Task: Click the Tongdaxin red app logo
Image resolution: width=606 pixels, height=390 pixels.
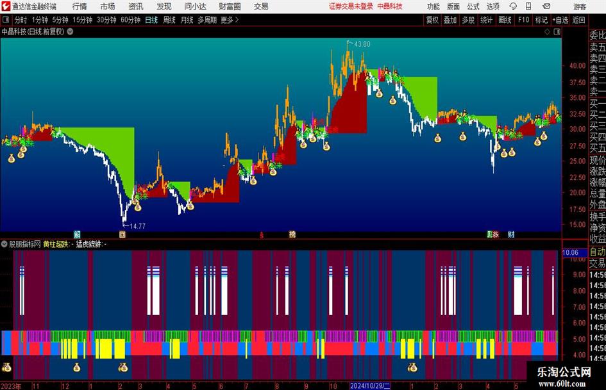Action: coord(6,6)
